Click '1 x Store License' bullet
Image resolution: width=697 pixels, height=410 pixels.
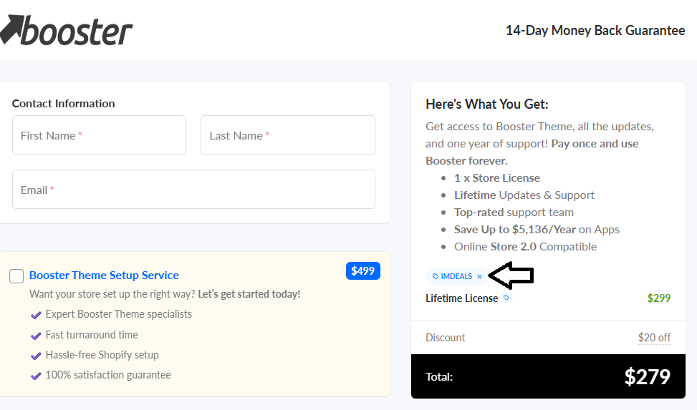[497, 178]
